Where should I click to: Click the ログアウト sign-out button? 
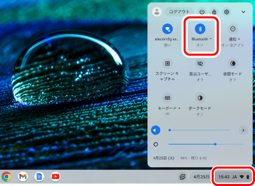pos(180,12)
